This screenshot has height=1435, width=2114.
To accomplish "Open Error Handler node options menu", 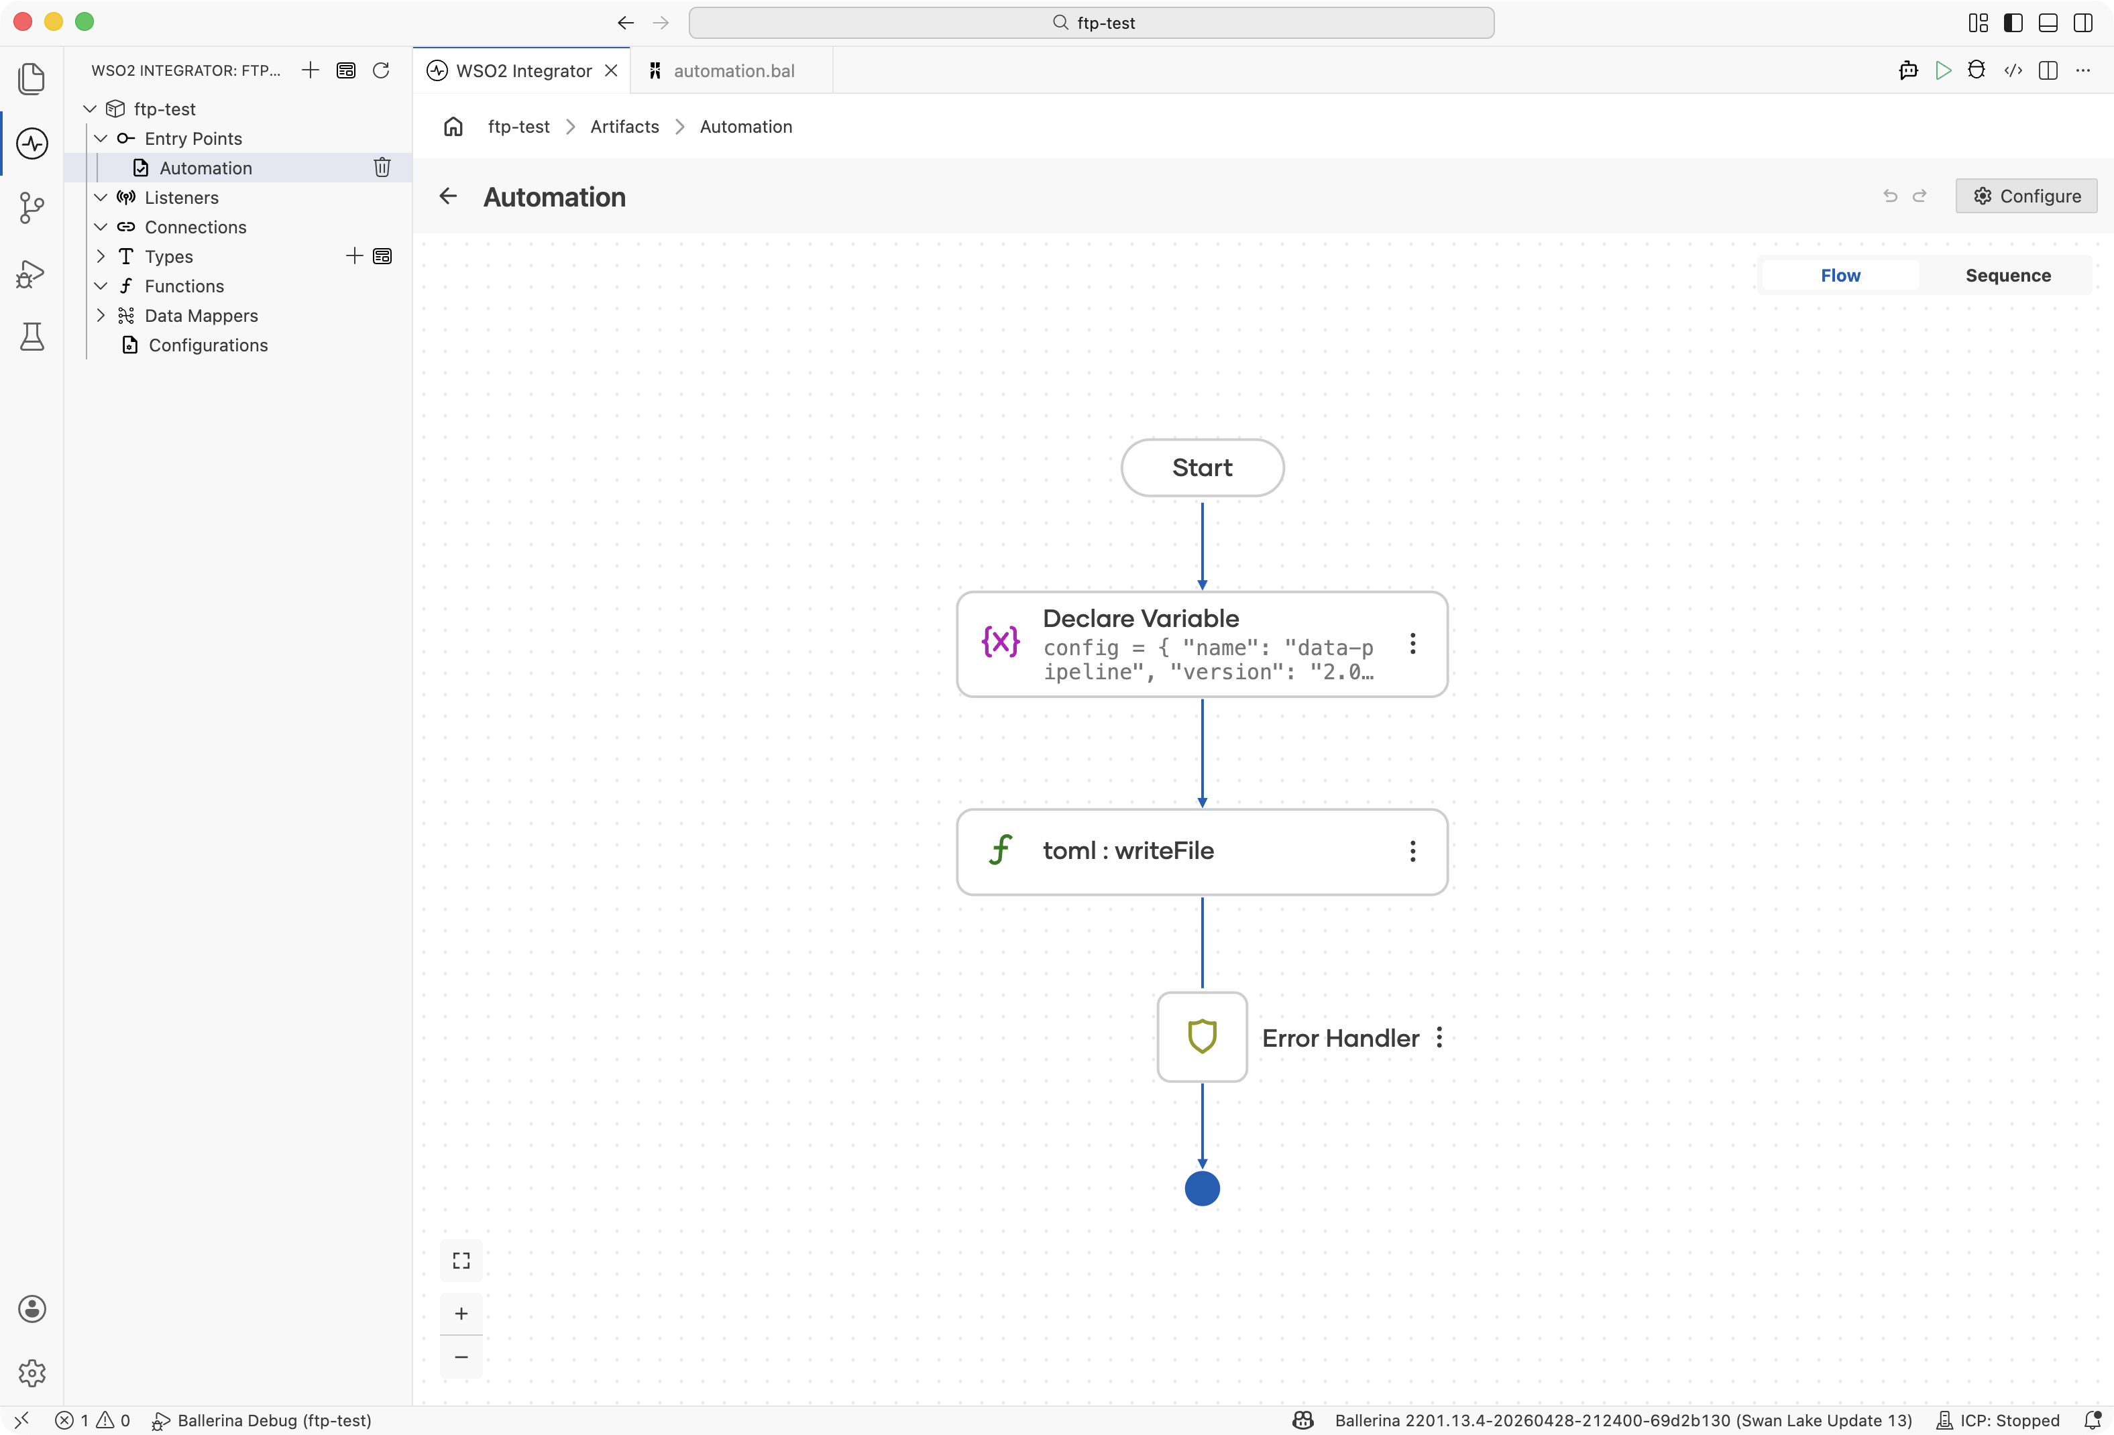I will click(1439, 1037).
